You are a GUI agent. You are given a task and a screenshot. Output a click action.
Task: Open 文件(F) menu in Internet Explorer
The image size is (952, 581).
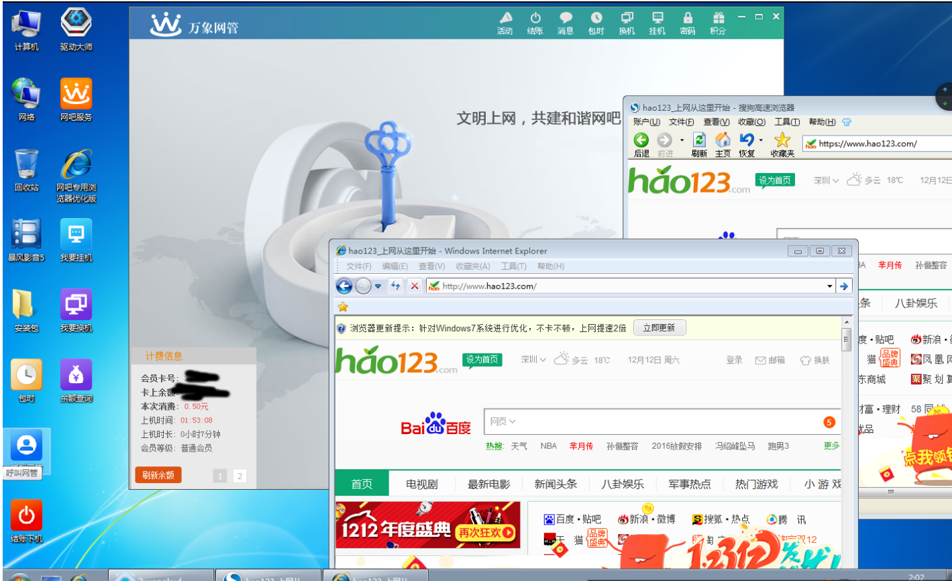click(x=359, y=266)
